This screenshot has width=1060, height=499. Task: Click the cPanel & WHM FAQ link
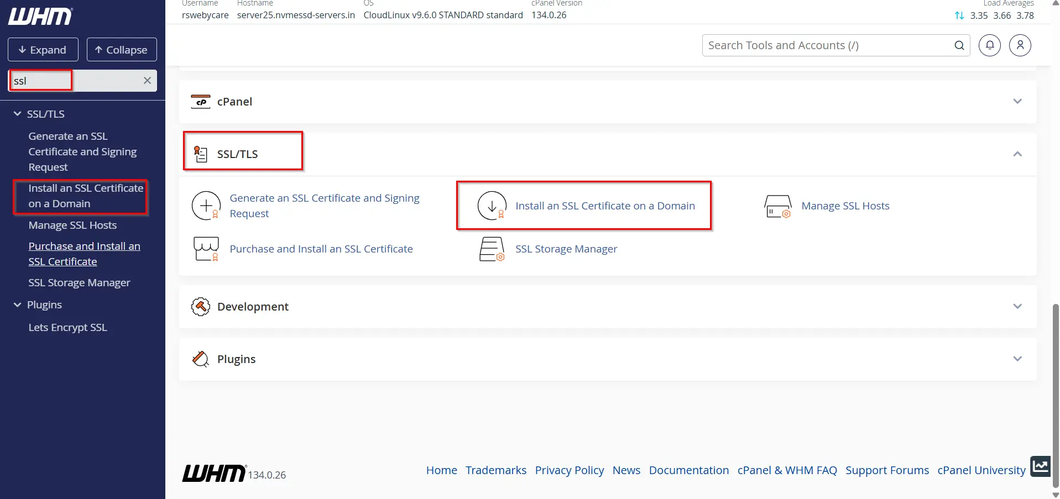[787, 470]
